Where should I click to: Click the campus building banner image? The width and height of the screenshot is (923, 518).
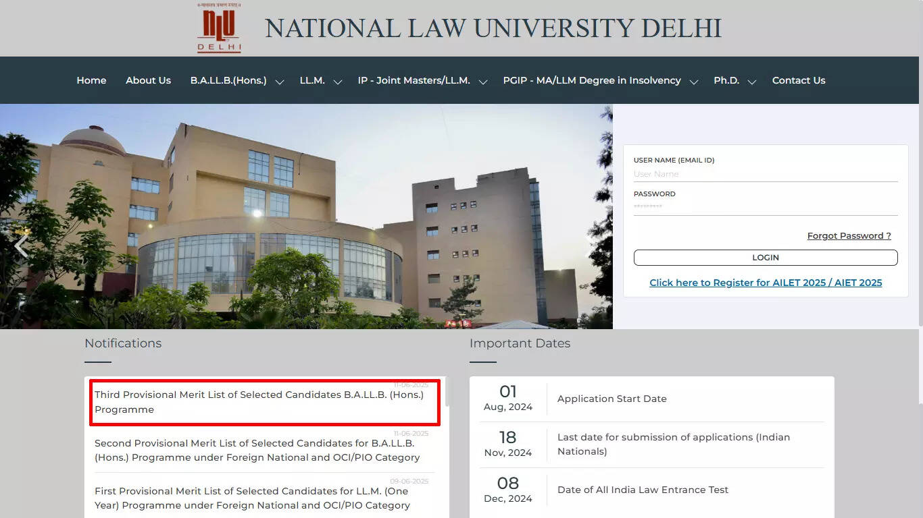click(306, 217)
